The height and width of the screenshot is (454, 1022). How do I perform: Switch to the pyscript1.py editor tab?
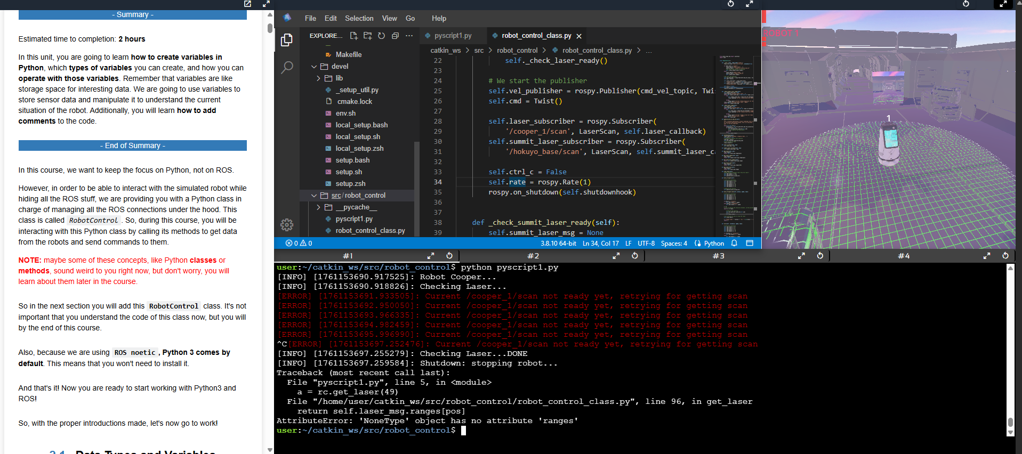453,36
